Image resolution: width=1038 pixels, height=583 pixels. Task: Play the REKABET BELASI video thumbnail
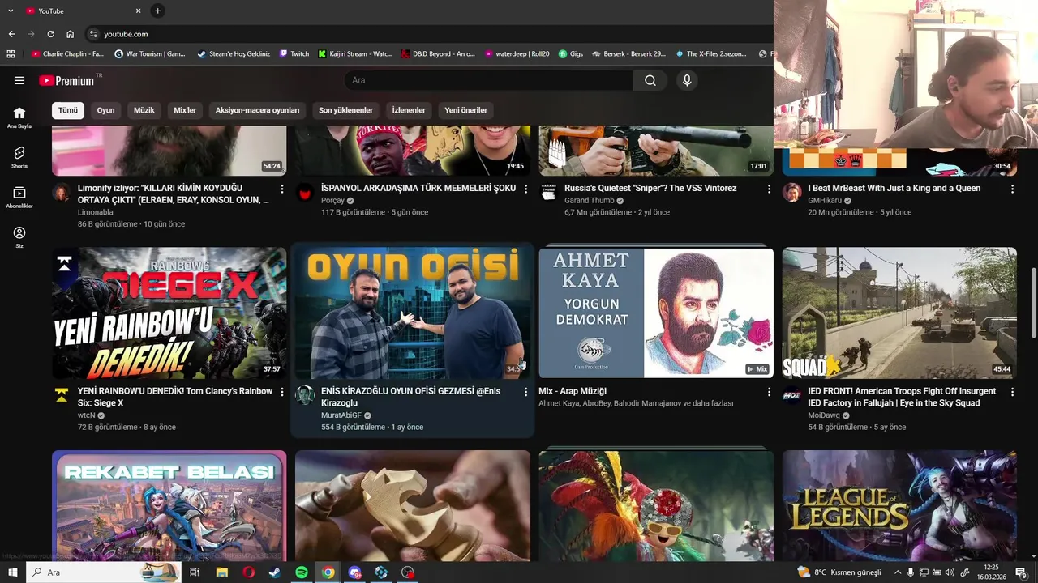pos(169,506)
